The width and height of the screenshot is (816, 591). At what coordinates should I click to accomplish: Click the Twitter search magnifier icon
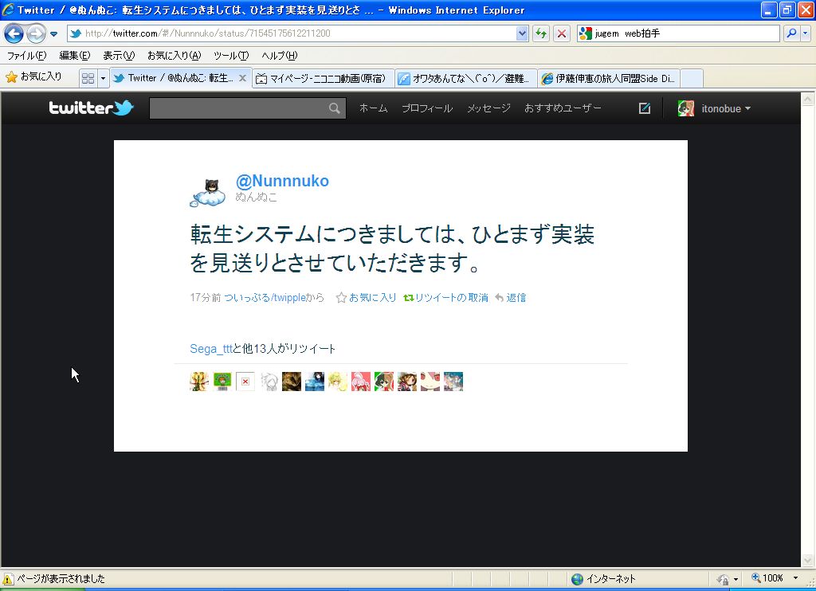[x=335, y=108]
